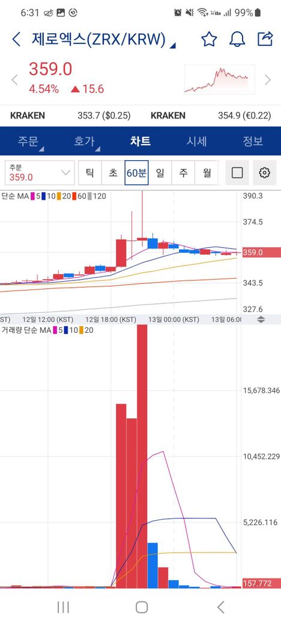281x626 pixels.
Task: Select the 틱 chart interval
Action: pyautogui.click(x=90, y=173)
